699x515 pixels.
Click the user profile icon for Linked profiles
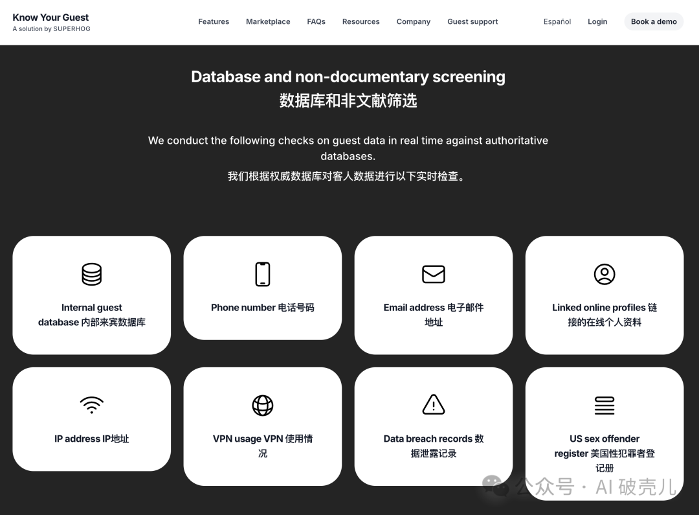(604, 274)
